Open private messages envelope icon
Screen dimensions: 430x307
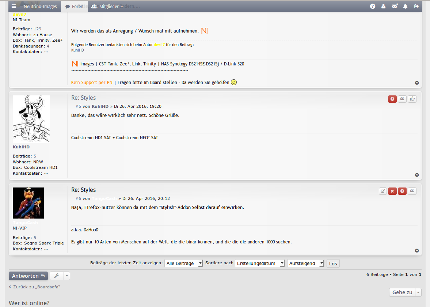(395, 6)
